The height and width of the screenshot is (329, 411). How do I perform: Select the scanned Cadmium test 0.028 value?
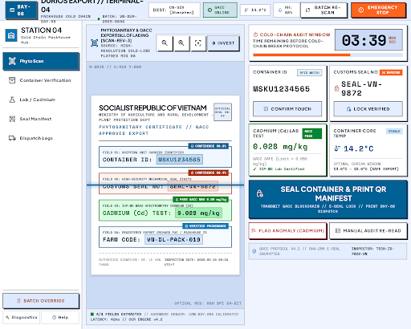click(x=198, y=213)
